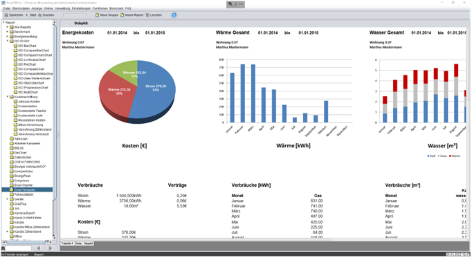This screenshot has height=258, width=472.
Task: Click the previous-result left arrow below the tree
Action: pos(39,248)
